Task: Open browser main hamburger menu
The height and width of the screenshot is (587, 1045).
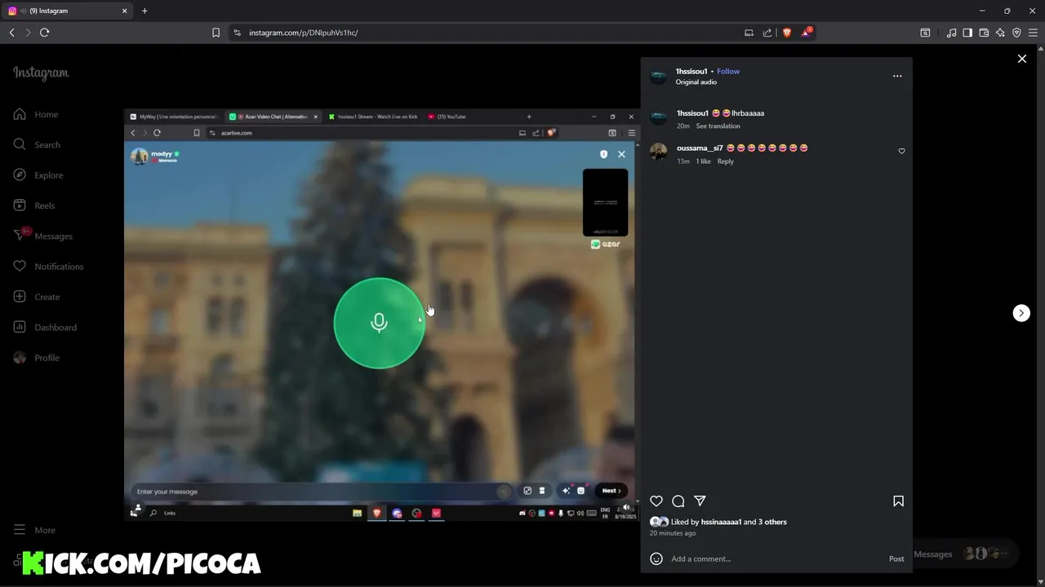Action: [x=1033, y=33]
